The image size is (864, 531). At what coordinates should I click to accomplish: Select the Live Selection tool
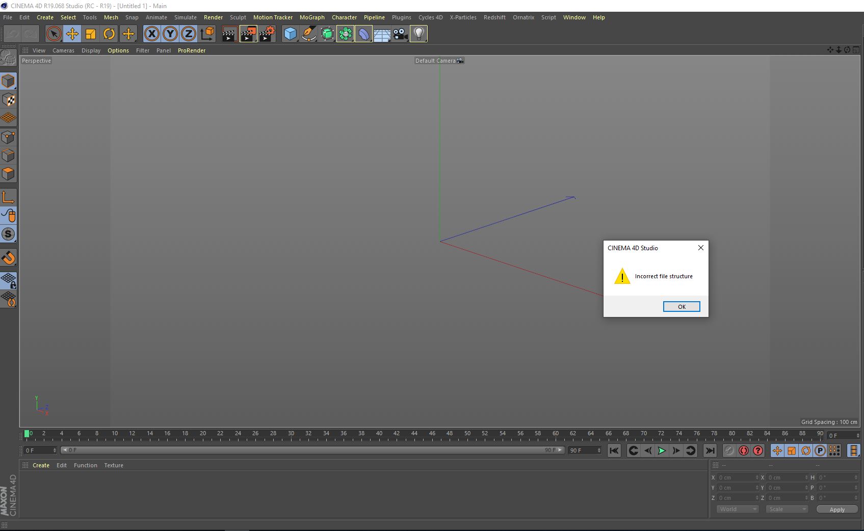(54, 34)
